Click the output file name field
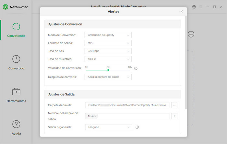 127,116
